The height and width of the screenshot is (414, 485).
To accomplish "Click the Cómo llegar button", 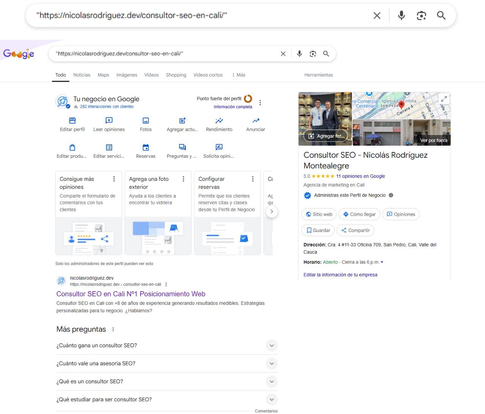I will [359, 214].
